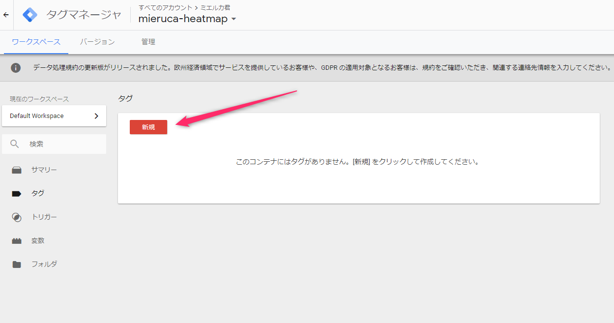
Task: Focus the 検索 search field
Action: tap(54, 144)
